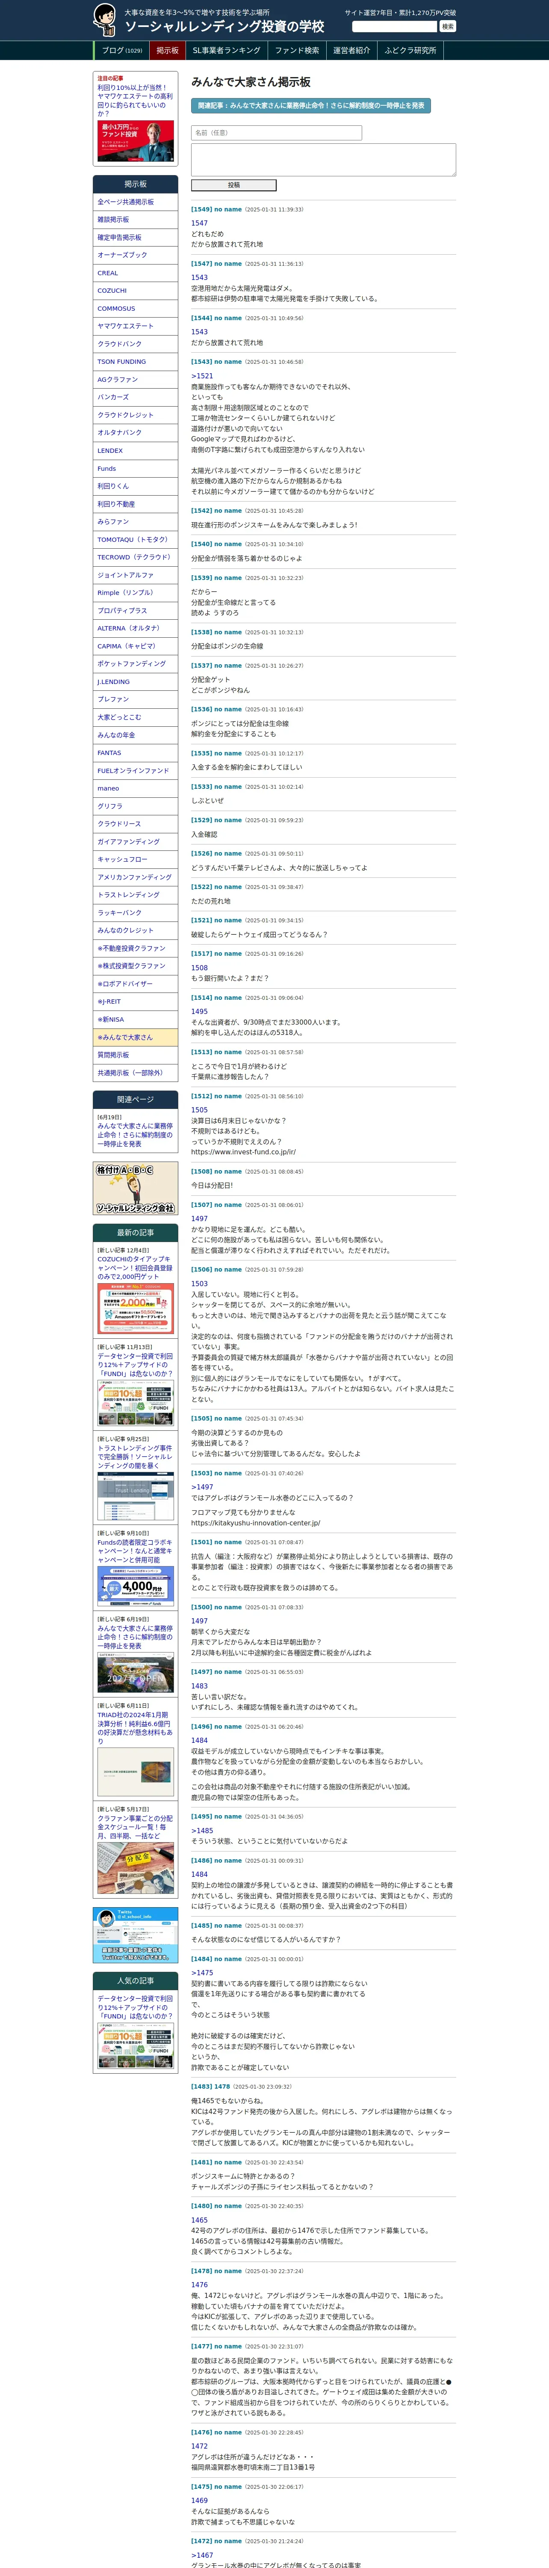The width and height of the screenshot is (549, 2568).
Task: Open 関連ページ みんなで大家さん article link
Action: click(x=135, y=1135)
